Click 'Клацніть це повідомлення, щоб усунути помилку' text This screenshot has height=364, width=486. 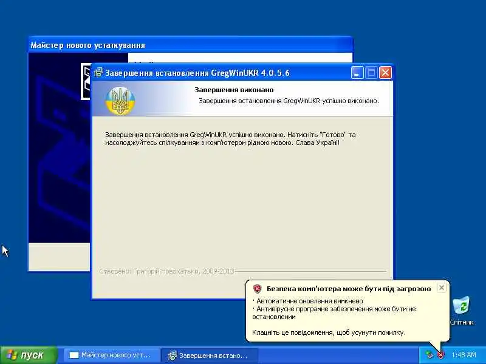[329, 332]
